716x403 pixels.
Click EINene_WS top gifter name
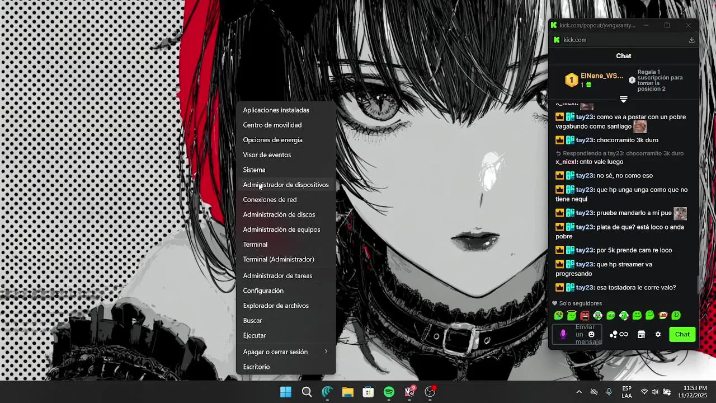click(602, 76)
